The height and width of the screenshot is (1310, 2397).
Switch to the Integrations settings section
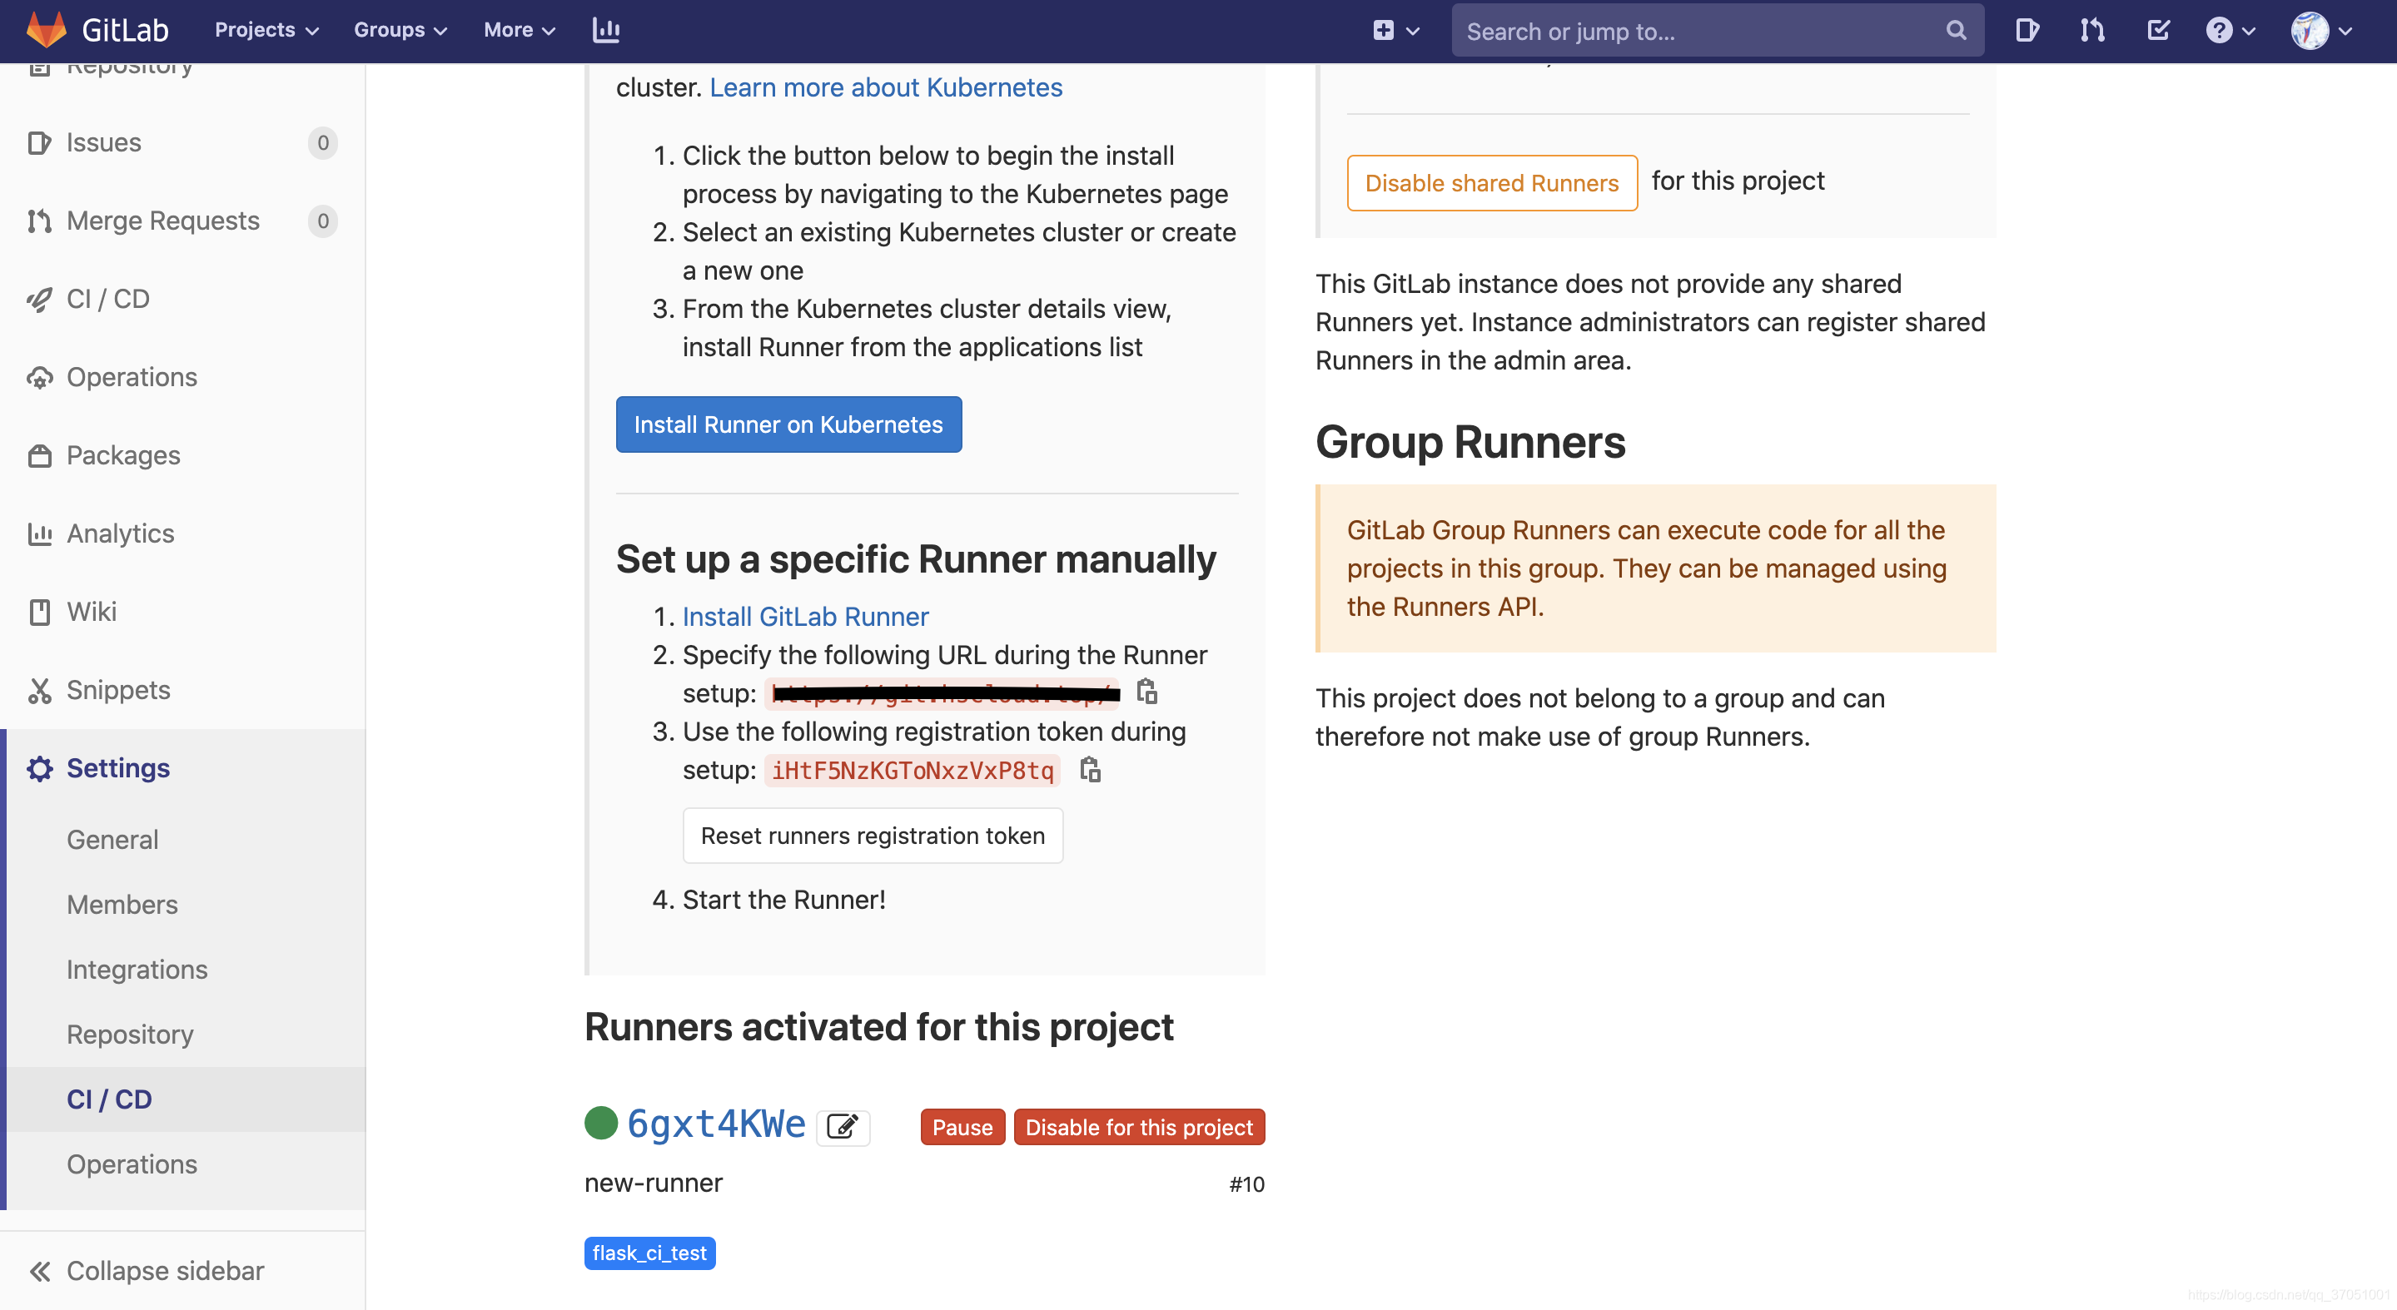tap(137, 969)
